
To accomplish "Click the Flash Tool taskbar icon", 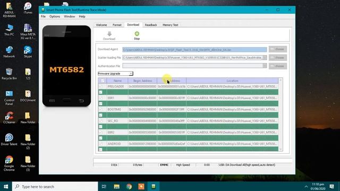I will [154, 186].
